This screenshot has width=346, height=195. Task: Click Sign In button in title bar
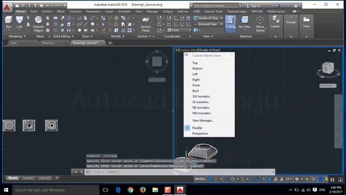coord(255,5)
